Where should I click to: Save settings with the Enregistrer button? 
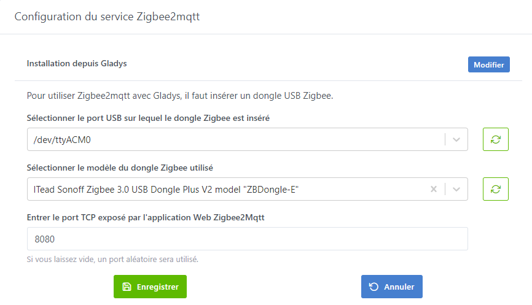coord(150,287)
